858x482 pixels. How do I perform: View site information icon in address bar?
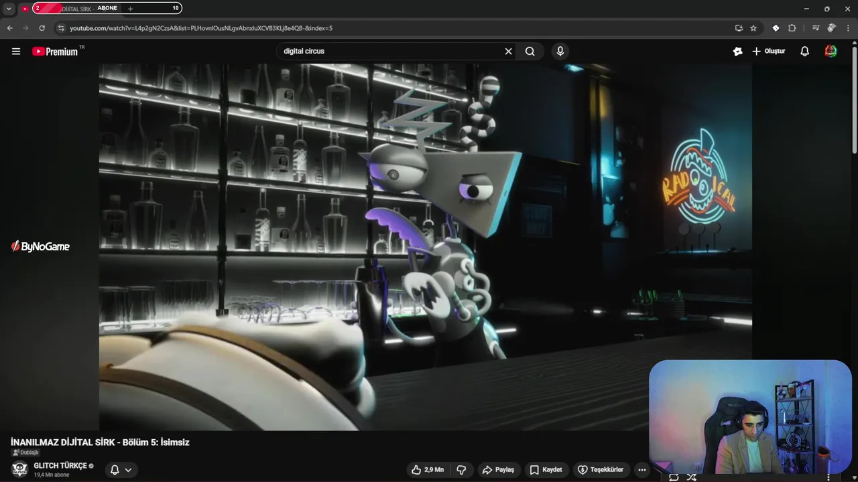61,28
